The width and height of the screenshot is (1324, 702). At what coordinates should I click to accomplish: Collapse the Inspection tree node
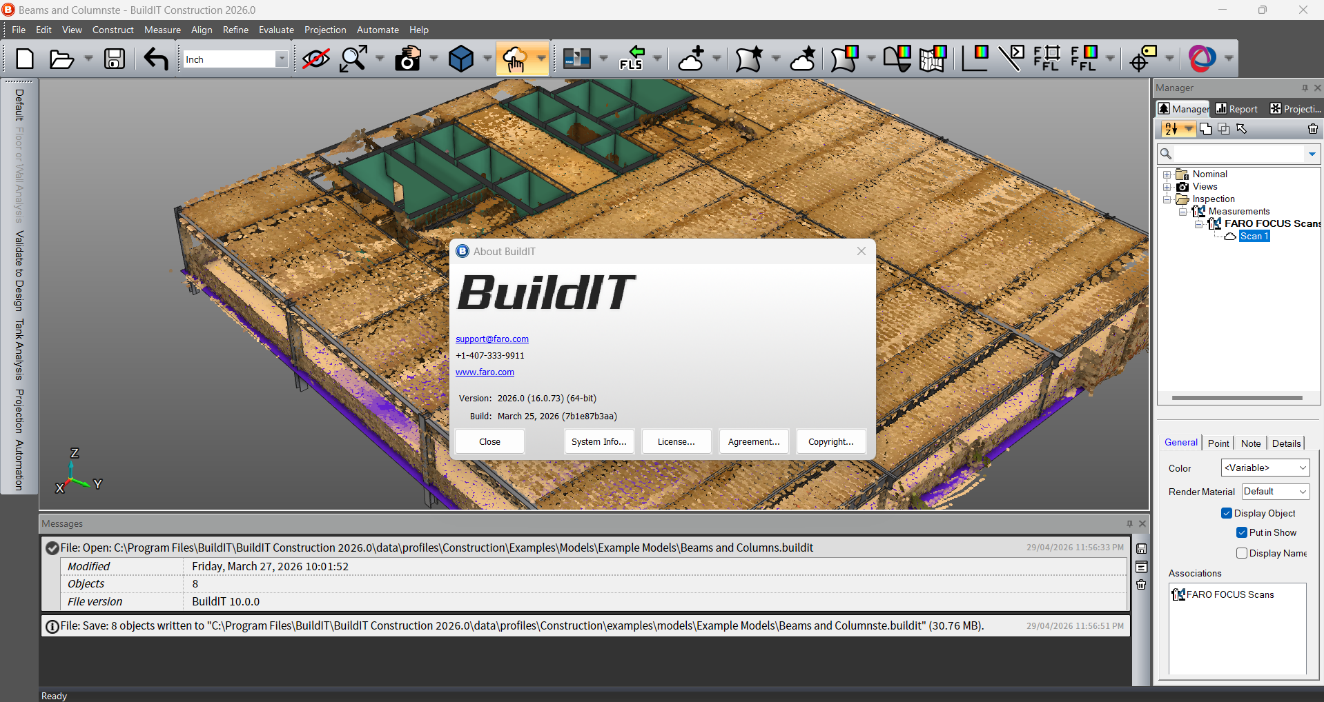(1167, 199)
